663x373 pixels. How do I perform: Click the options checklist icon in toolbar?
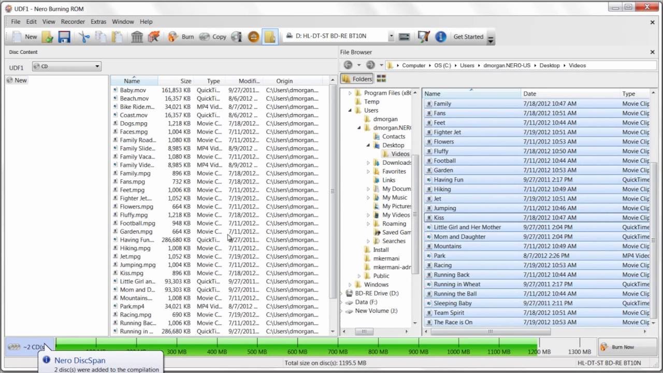click(x=424, y=37)
